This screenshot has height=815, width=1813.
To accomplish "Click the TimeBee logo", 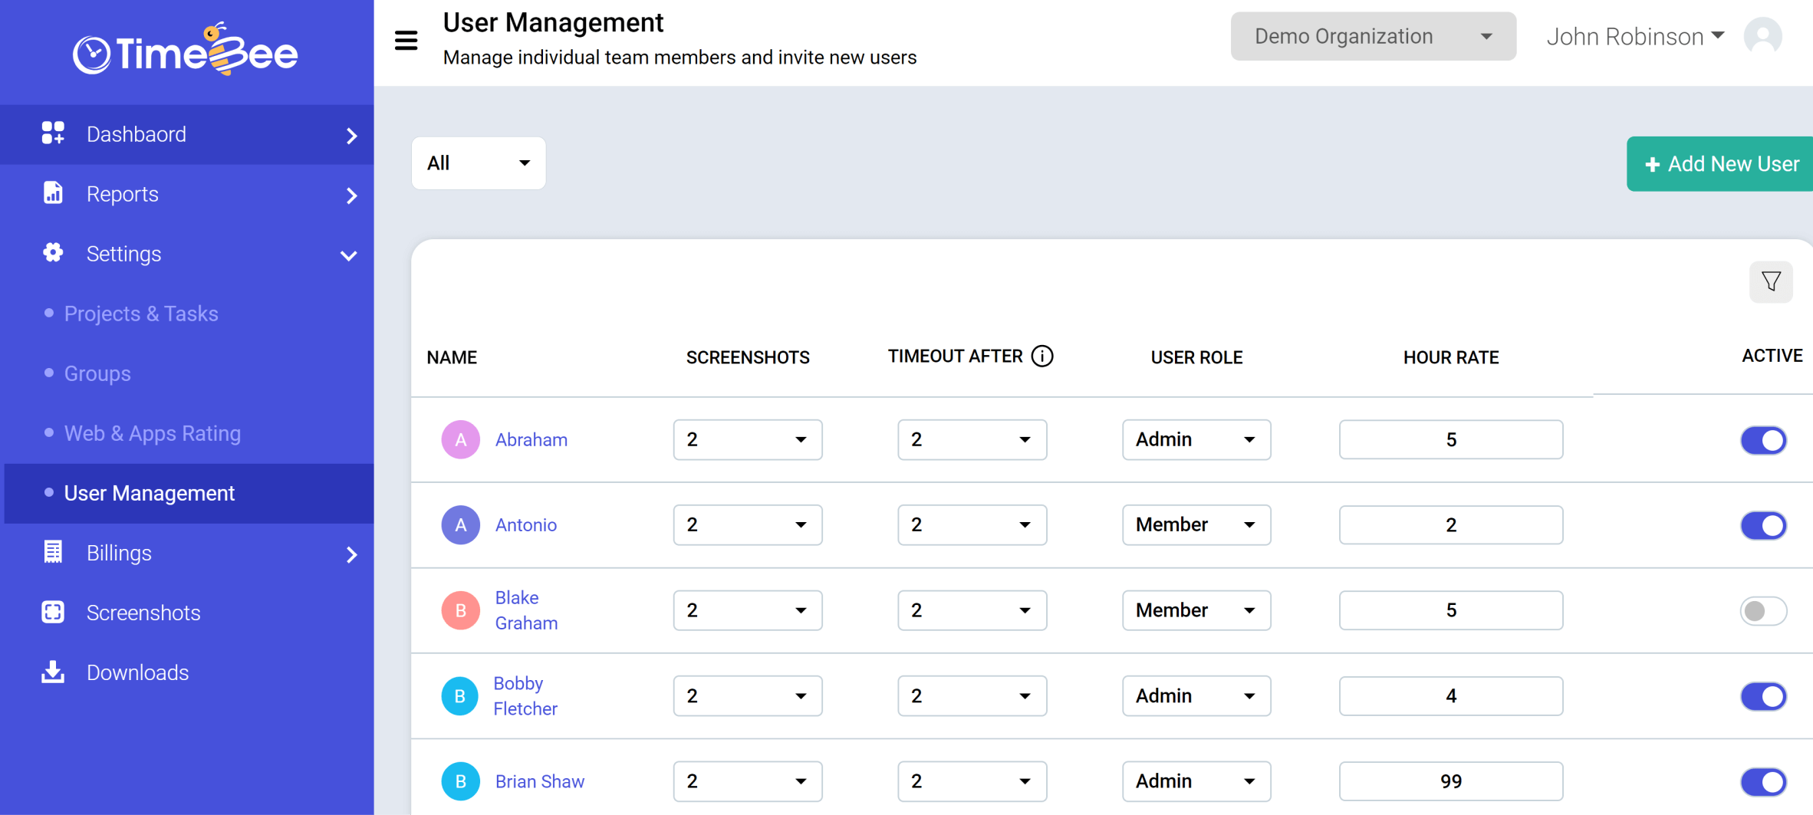I will pyautogui.click(x=186, y=51).
